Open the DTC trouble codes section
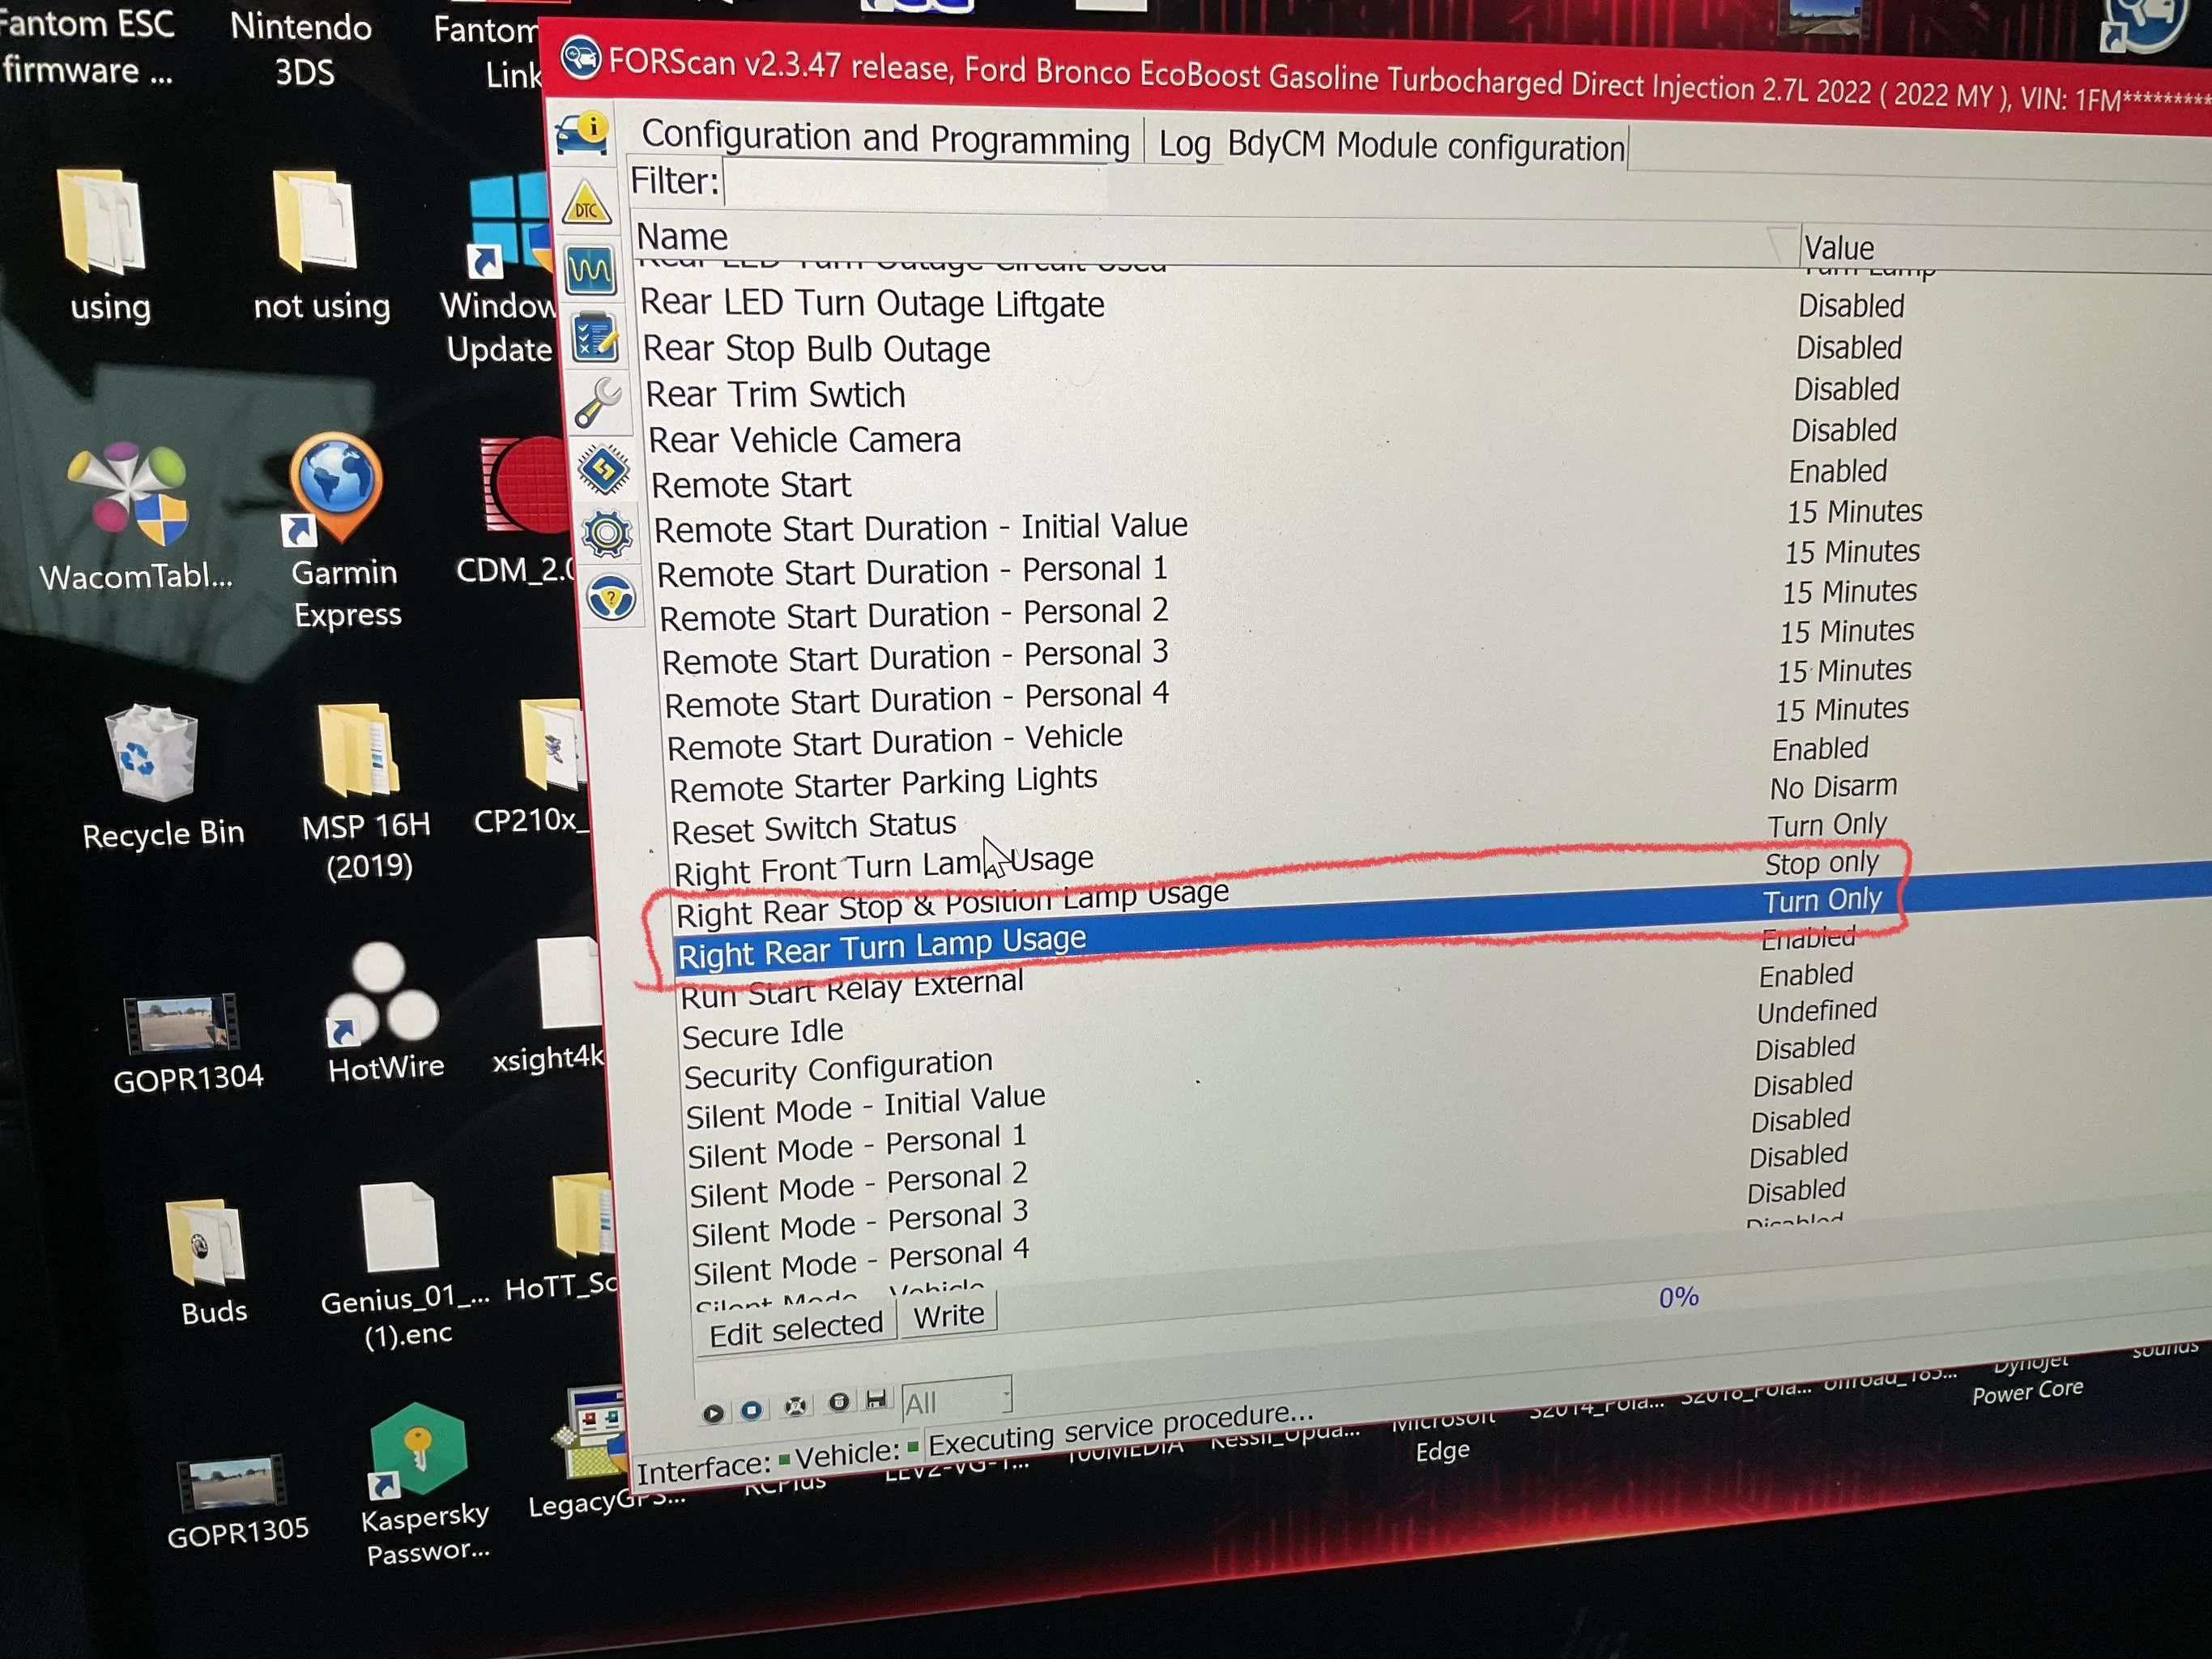 click(586, 204)
